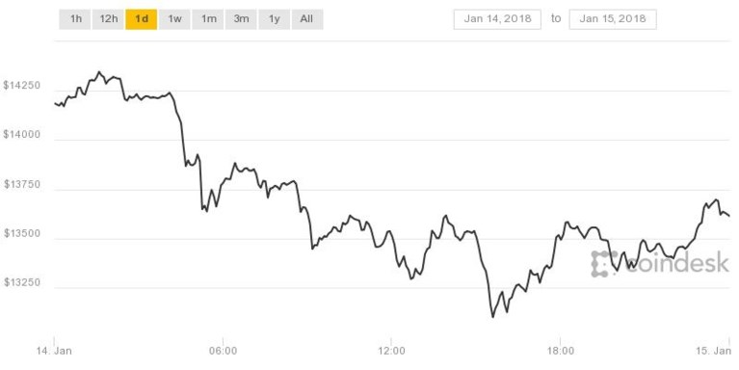The image size is (739, 370).
Task: Click the coindesk watermark text
Action: (x=676, y=261)
